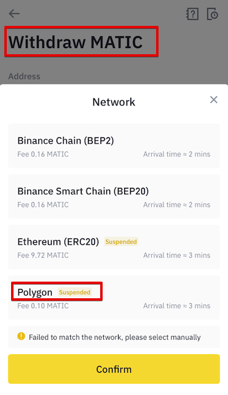228x395 pixels.
Task: Tap the Network sheet heading
Action: [114, 102]
